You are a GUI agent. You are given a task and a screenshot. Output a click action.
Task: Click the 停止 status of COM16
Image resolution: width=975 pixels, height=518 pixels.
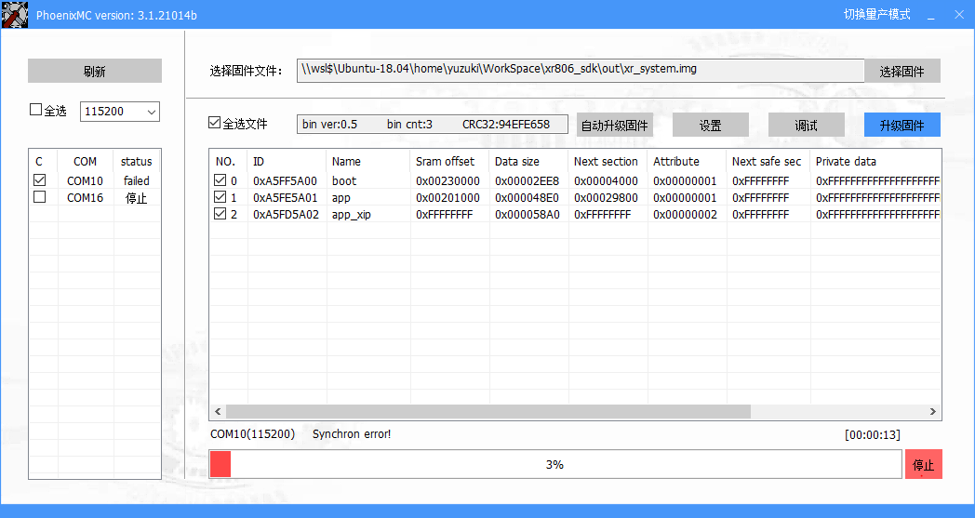136,198
